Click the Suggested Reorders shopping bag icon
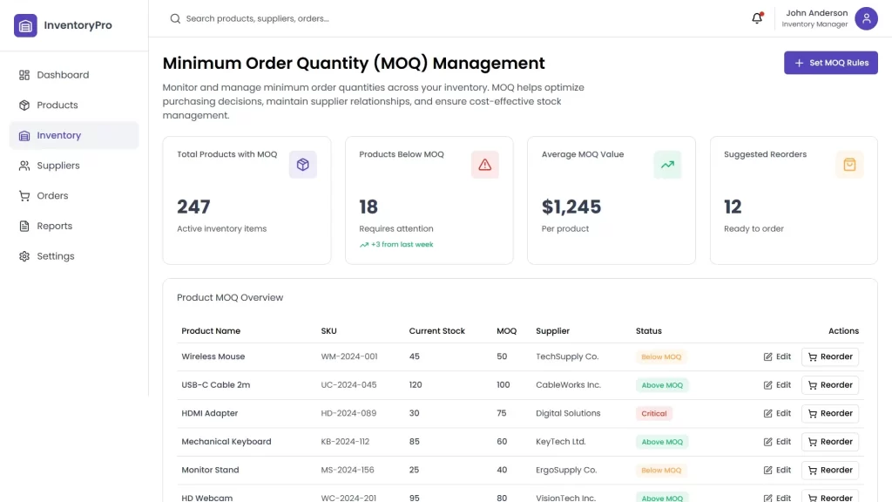 point(849,165)
